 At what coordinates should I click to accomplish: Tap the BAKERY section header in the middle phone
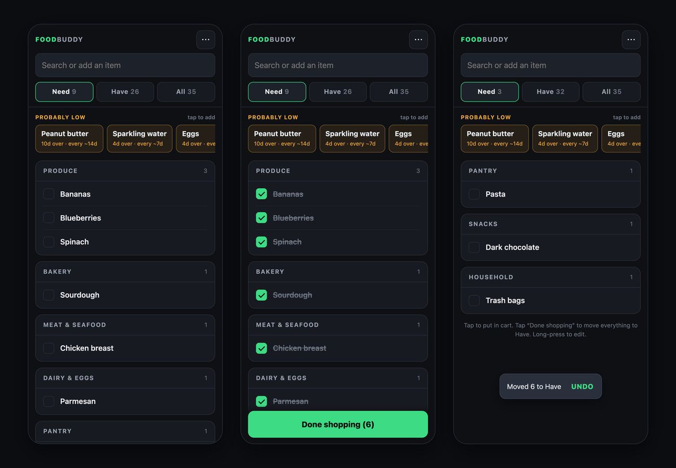click(x=338, y=272)
